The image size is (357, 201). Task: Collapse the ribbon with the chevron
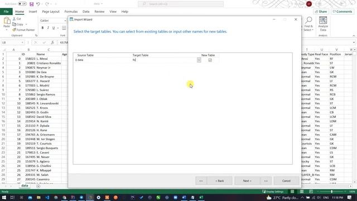pyautogui.click(x=354, y=36)
